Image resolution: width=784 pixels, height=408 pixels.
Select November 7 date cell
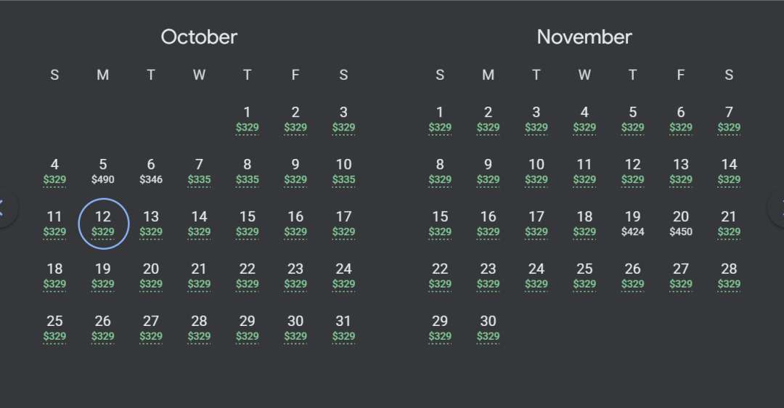pos(729,120)
